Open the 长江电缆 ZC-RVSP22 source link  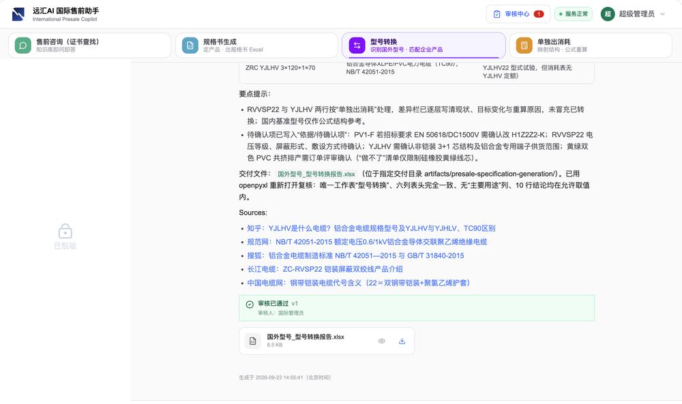click(x=325, y=269)
